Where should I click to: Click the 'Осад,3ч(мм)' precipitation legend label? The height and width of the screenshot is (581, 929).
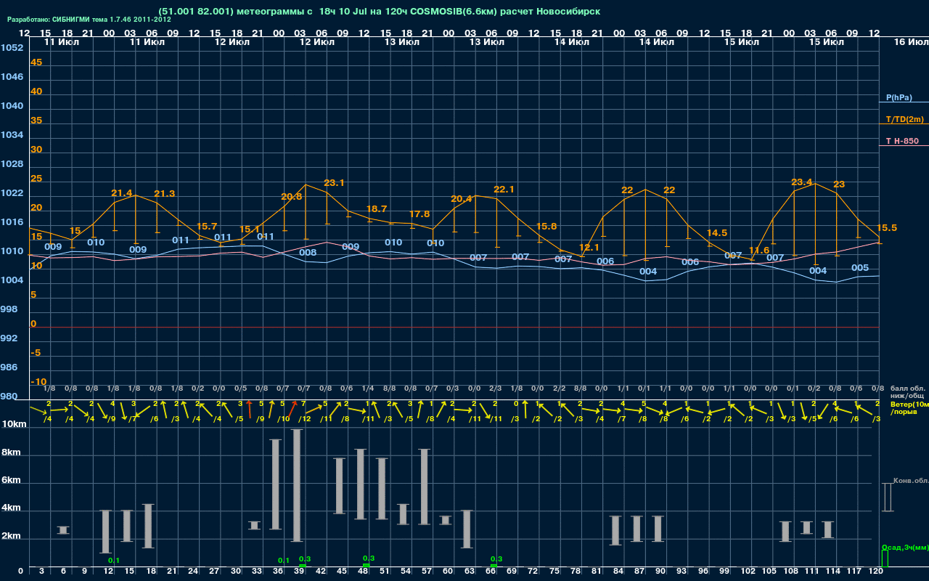coord(905,547)
